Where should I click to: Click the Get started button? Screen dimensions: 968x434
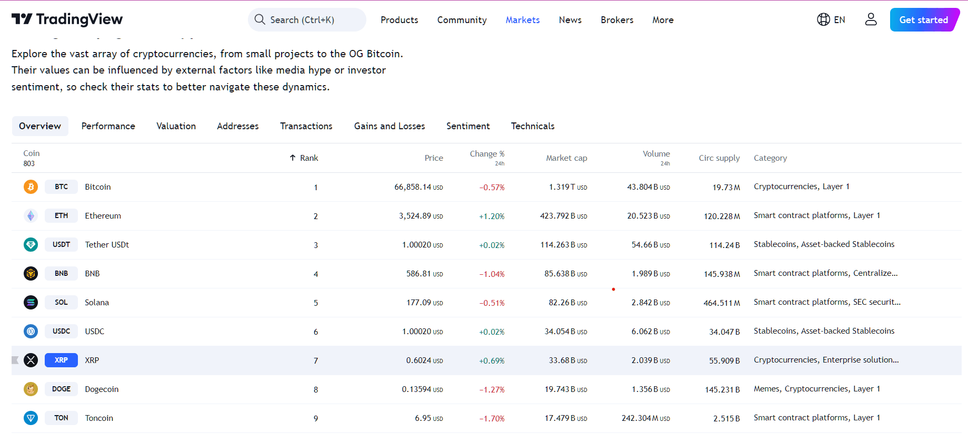click(924, 20)
